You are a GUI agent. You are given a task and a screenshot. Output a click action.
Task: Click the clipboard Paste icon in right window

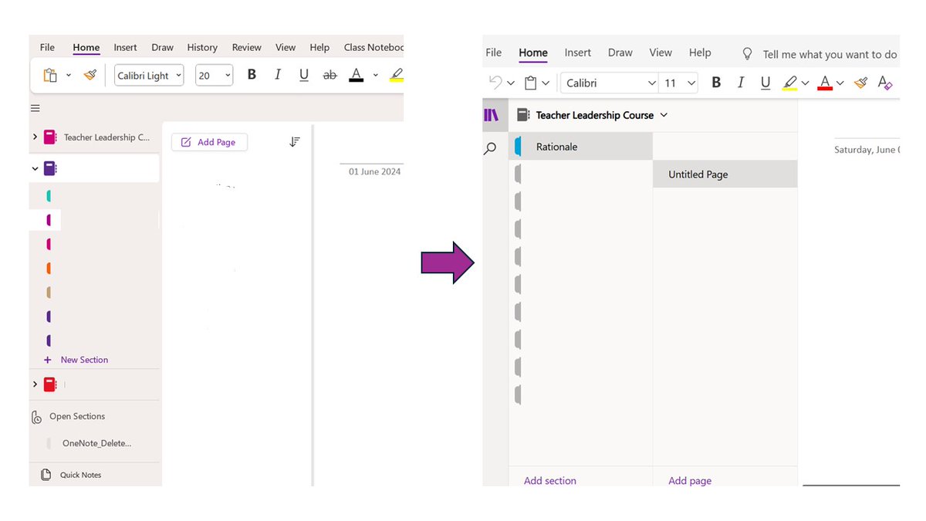(x=530, y=83)
